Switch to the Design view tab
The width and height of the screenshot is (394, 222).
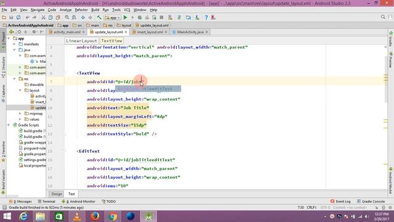(x=57, y=194)
